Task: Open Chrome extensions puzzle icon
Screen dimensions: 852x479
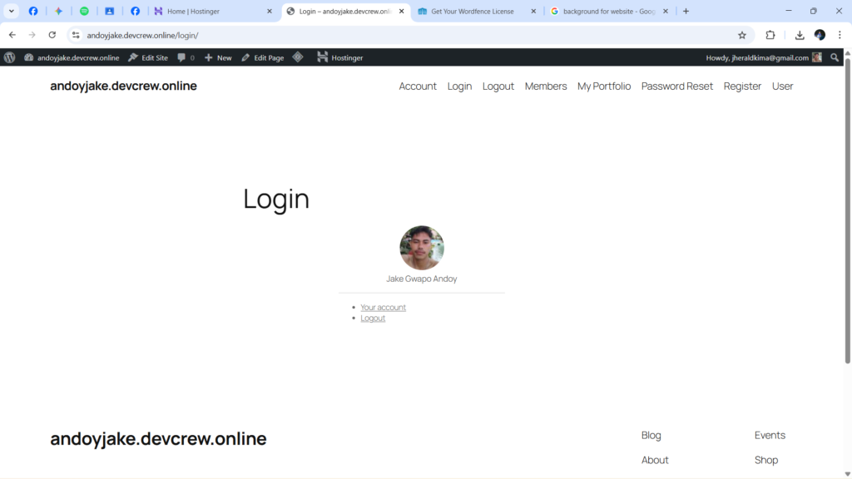Action: pyautogui.click(x=770, y=35)
